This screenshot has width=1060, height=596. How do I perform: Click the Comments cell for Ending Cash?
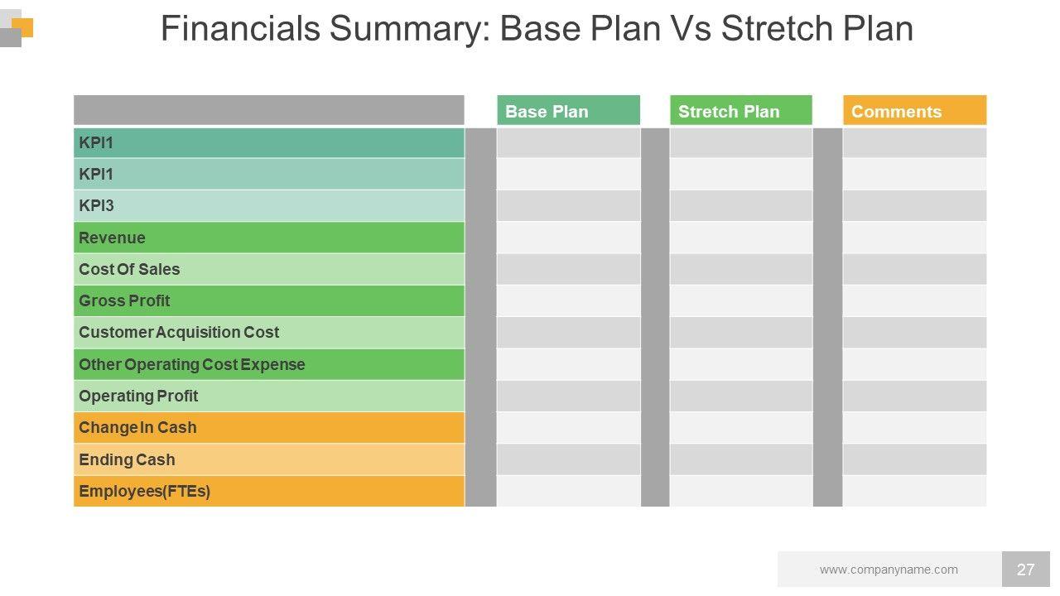[x=914, y=459]
